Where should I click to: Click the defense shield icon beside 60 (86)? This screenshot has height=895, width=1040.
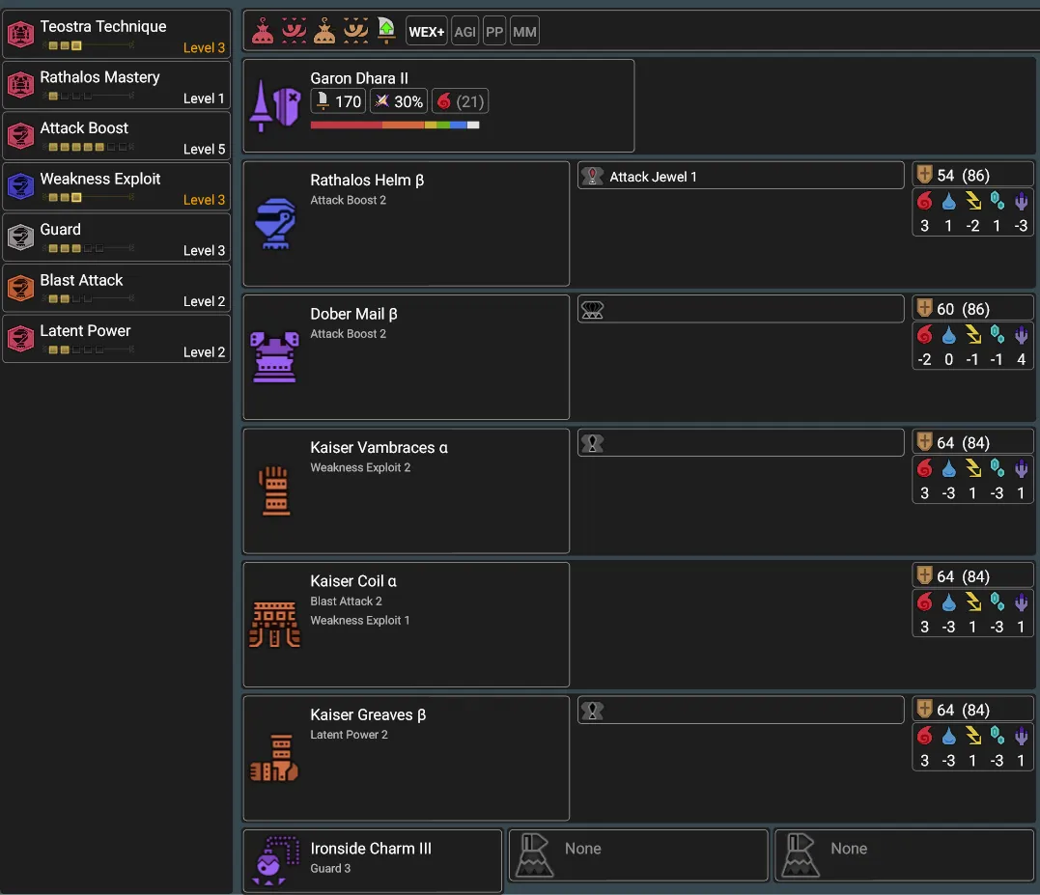[x=924, y=308]
